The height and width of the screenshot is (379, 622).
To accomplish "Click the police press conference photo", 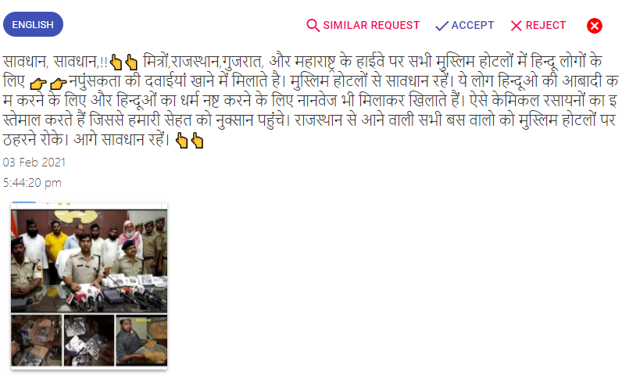I will [89, 261].
